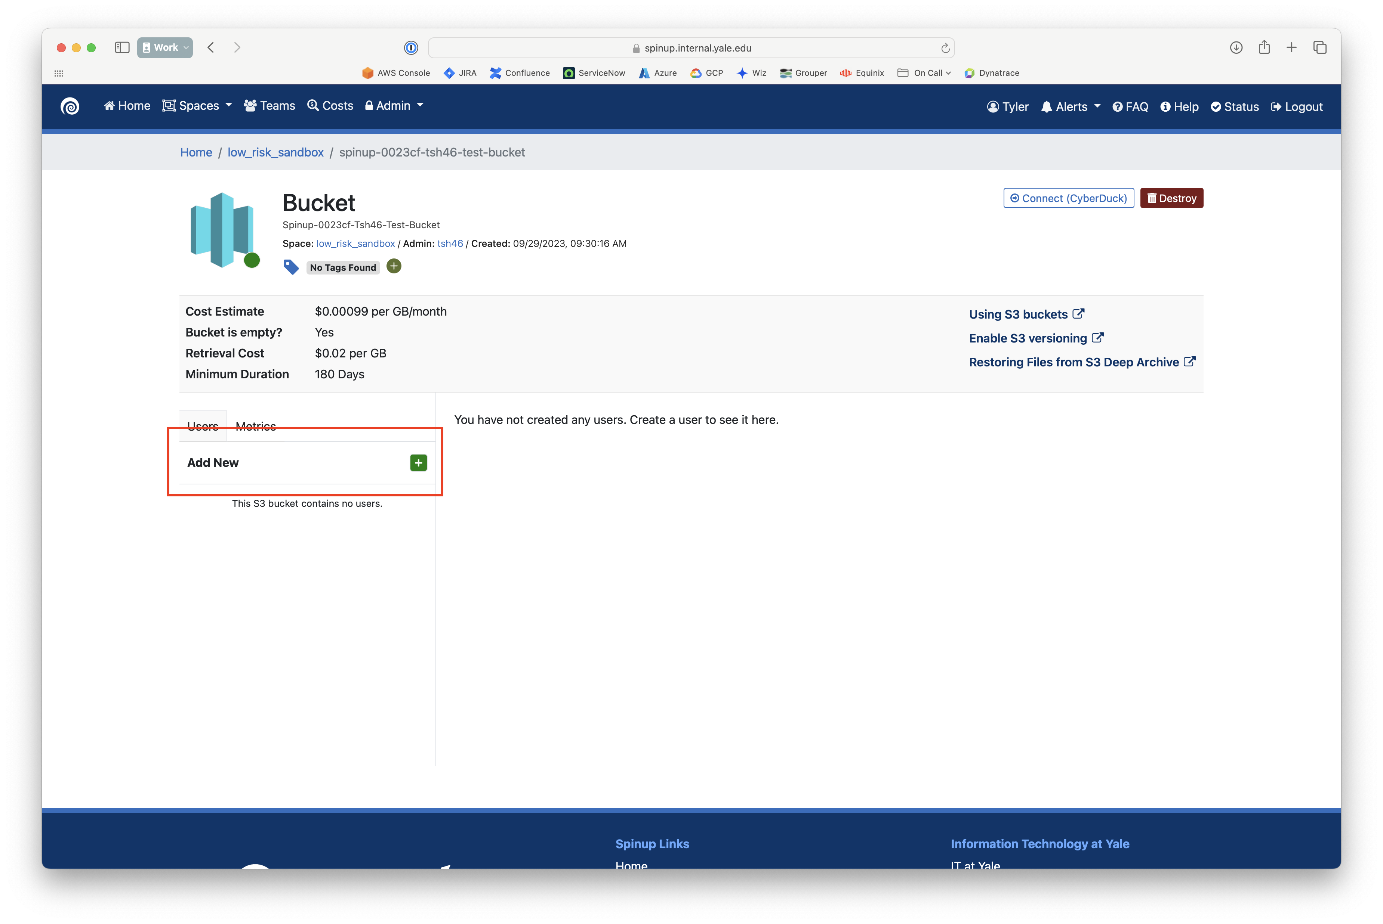The width and height of the screenshot is (1383, 924).
Task: Open the Azure bookmark
Action: tap(657, 73)
